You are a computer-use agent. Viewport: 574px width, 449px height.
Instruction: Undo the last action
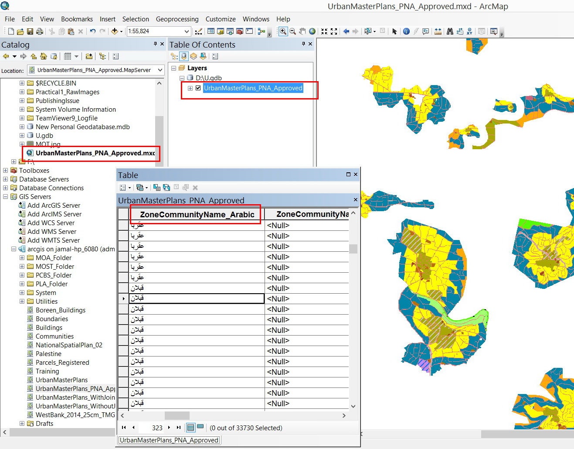[x=92, y=31]
